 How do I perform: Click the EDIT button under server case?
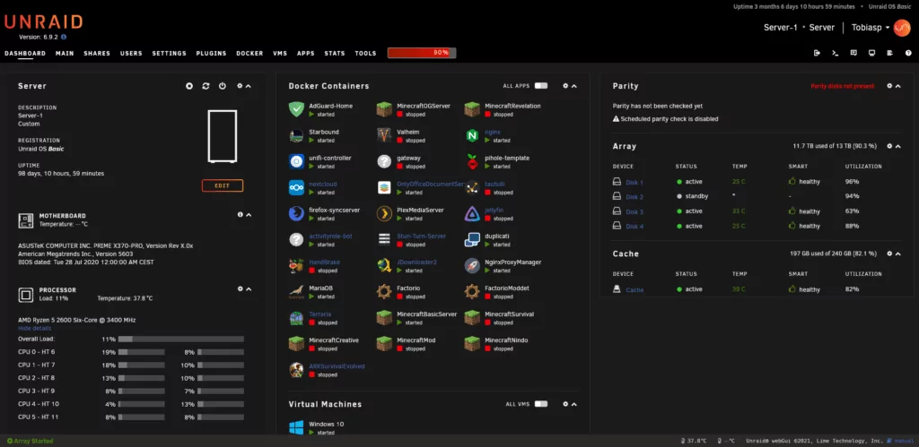click(223, 185)
